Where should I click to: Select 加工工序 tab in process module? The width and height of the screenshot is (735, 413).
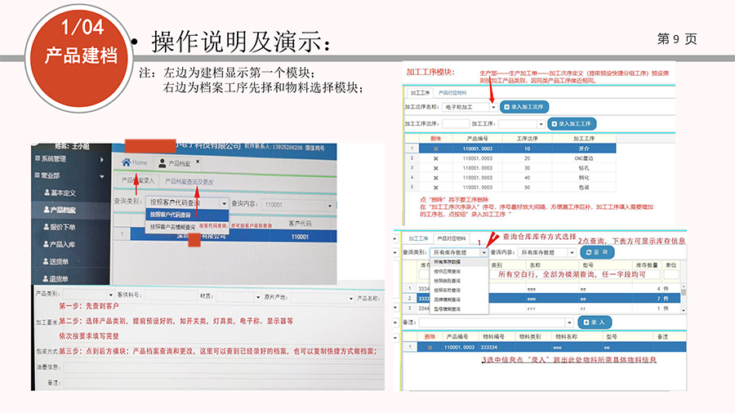pos(420,93)
